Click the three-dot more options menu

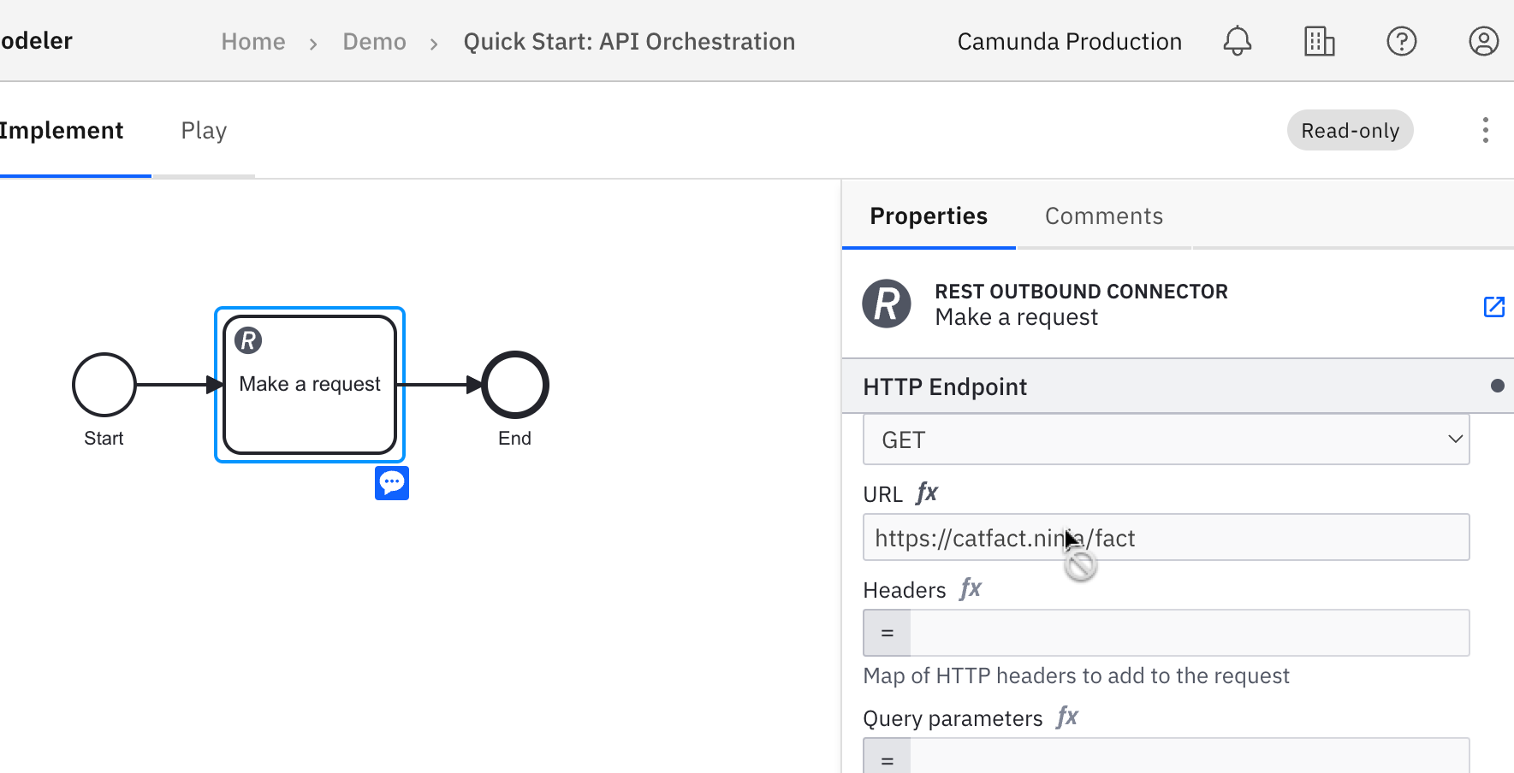1485,130
